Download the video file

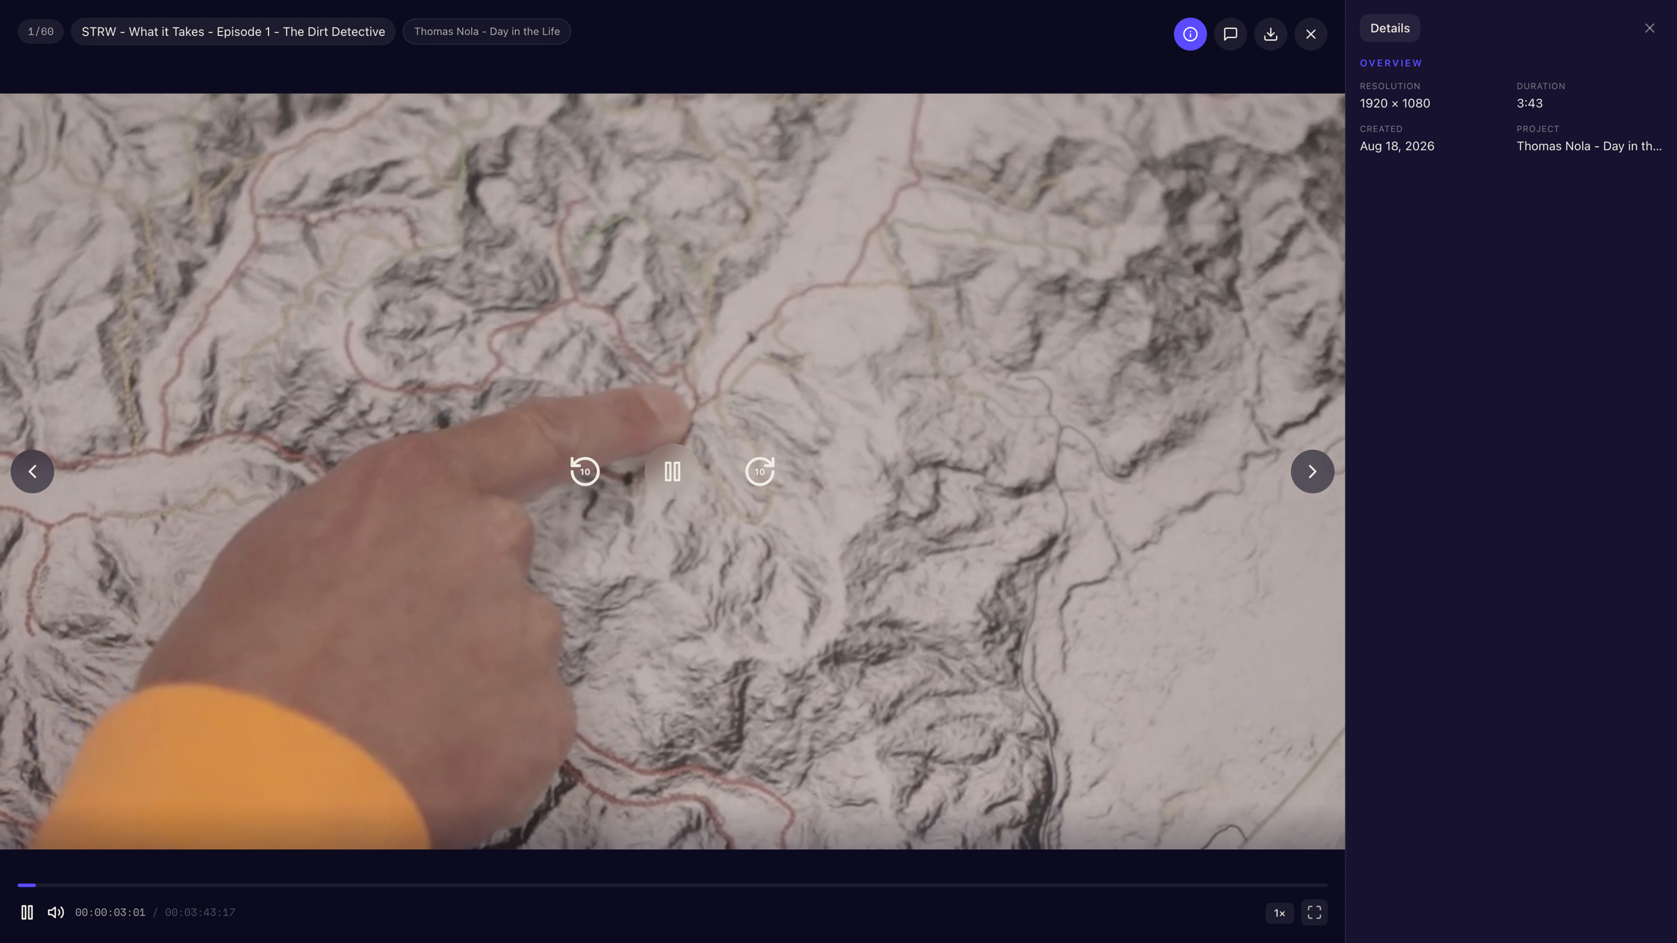(x=1270, y=34)
